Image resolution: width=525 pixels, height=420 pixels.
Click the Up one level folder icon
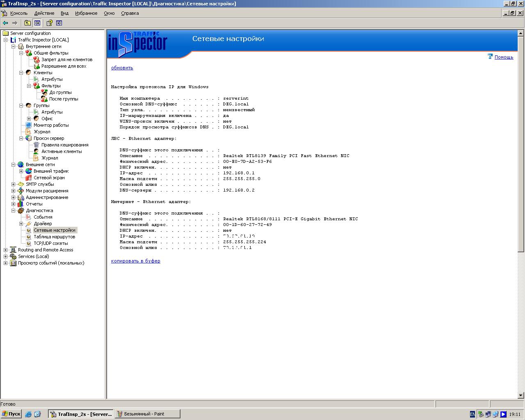point(27,23)
